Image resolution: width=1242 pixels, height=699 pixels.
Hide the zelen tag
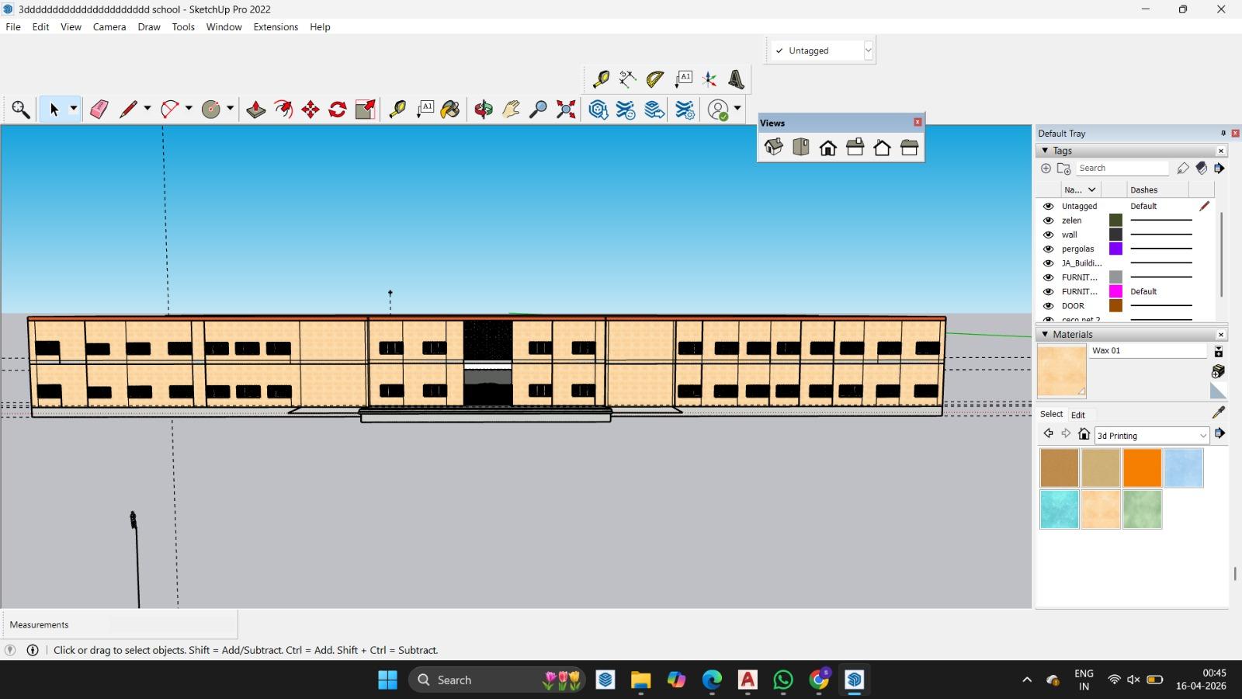click(x=1048, y=221)
